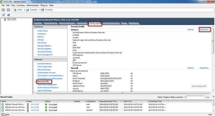This screenshot has width=215, height=116.
Task: Select host 10.1.1.131 icon in tree
Action: [x=5, y=19]
